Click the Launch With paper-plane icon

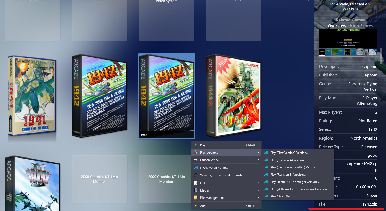[x=196, y=160]
